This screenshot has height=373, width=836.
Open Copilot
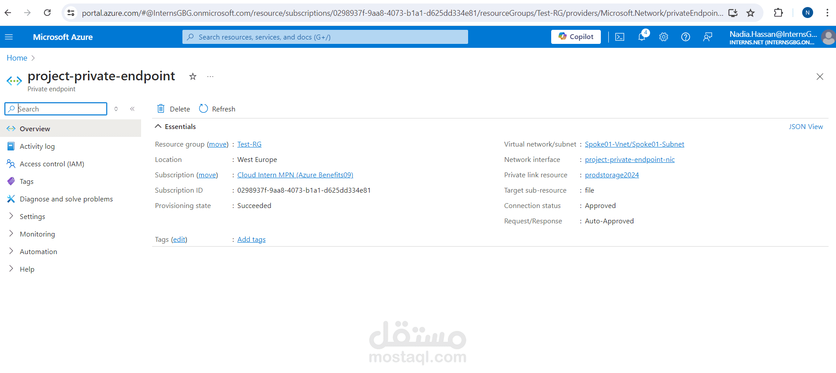pos(576,37)
